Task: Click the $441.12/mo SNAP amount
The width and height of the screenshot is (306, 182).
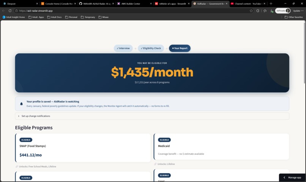Action: pyautogui.click(x=31, y=155)
